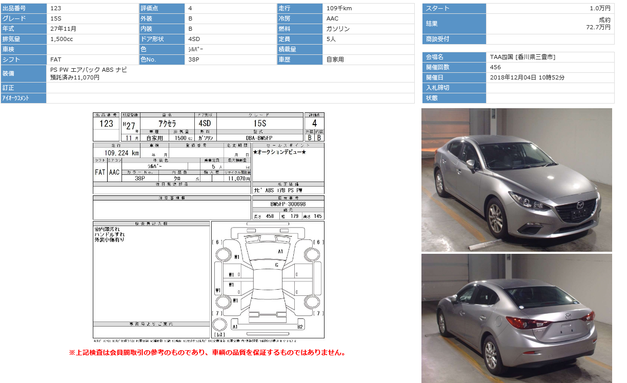Click the front-left wheel circle in diagram
The image size is (627, 383).
pos(224,254)
